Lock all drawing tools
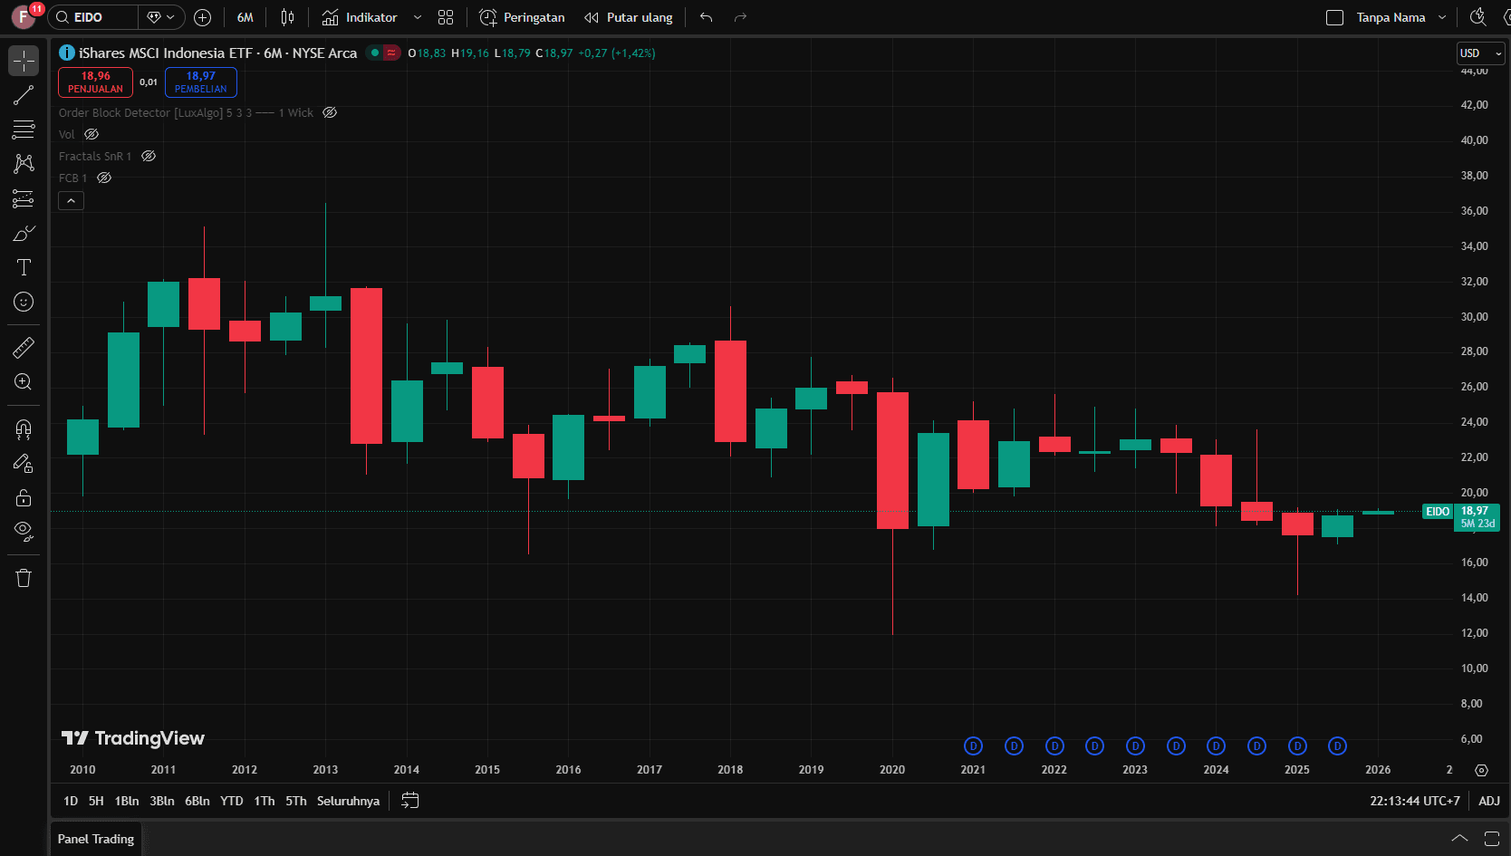This screenshot has width=1511, height=856. tap(24, 497)
